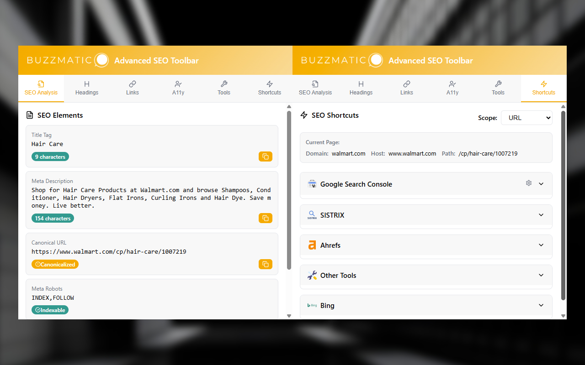
Task: Click the document icon beside SEO Elements
Action: point(29,115)
